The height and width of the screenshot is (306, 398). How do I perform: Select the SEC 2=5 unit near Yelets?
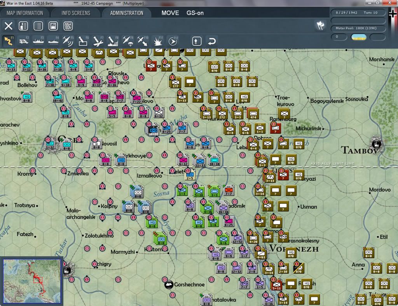[x=190, y=175]
